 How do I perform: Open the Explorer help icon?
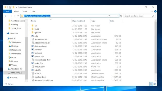[x=155, y=11]
